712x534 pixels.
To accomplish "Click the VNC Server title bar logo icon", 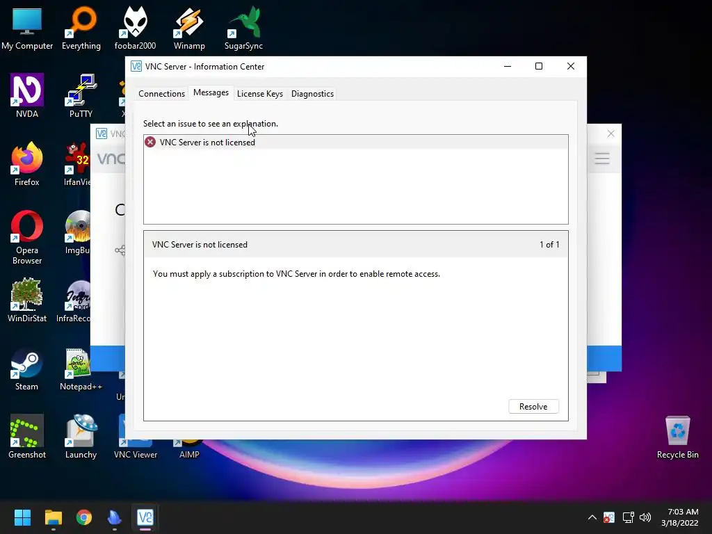I will [136, 66].
